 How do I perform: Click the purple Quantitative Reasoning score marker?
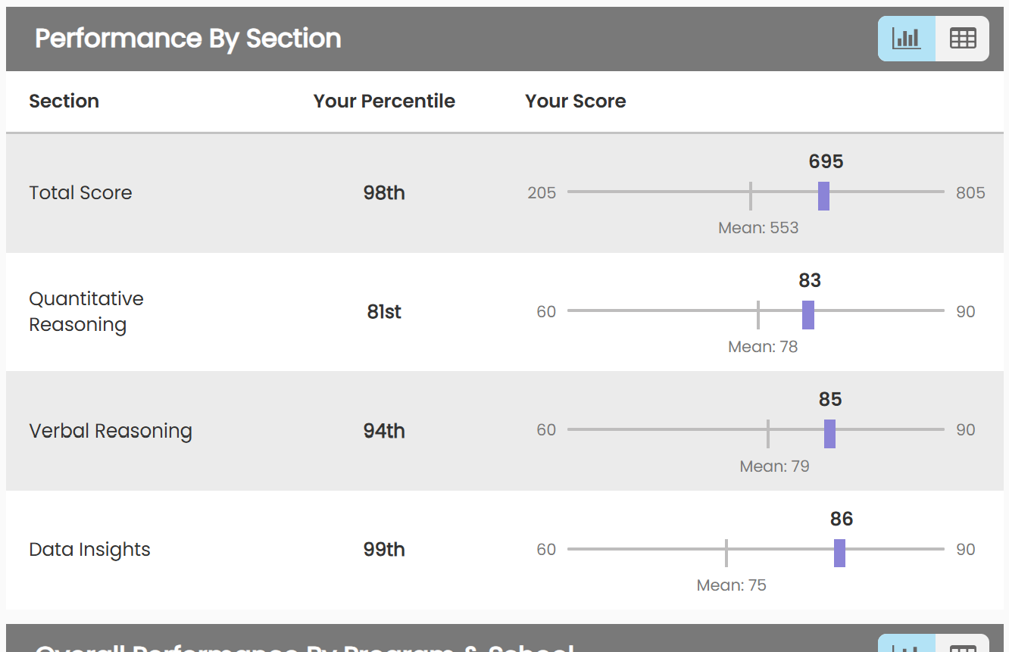(x=808, y=315)
